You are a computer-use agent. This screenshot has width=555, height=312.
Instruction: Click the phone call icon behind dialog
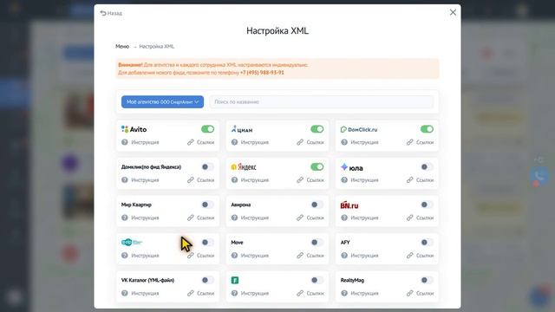(x=539, y=175)
